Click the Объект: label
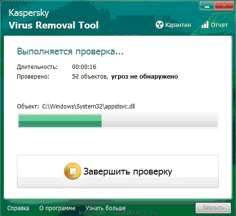 pos(28,107)
